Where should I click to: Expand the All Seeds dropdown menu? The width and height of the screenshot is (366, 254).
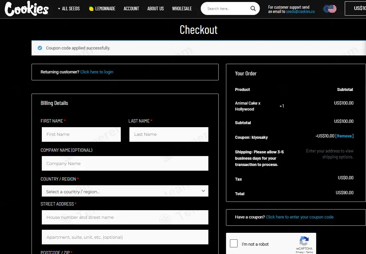(x=69, y=9)
